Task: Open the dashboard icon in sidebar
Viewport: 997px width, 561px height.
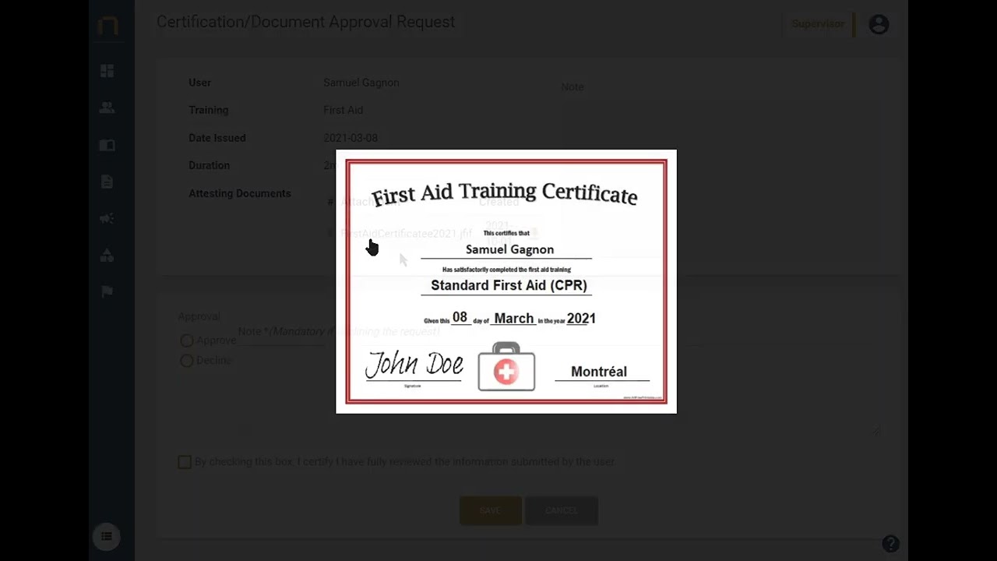Action: (x=107, y=71)
